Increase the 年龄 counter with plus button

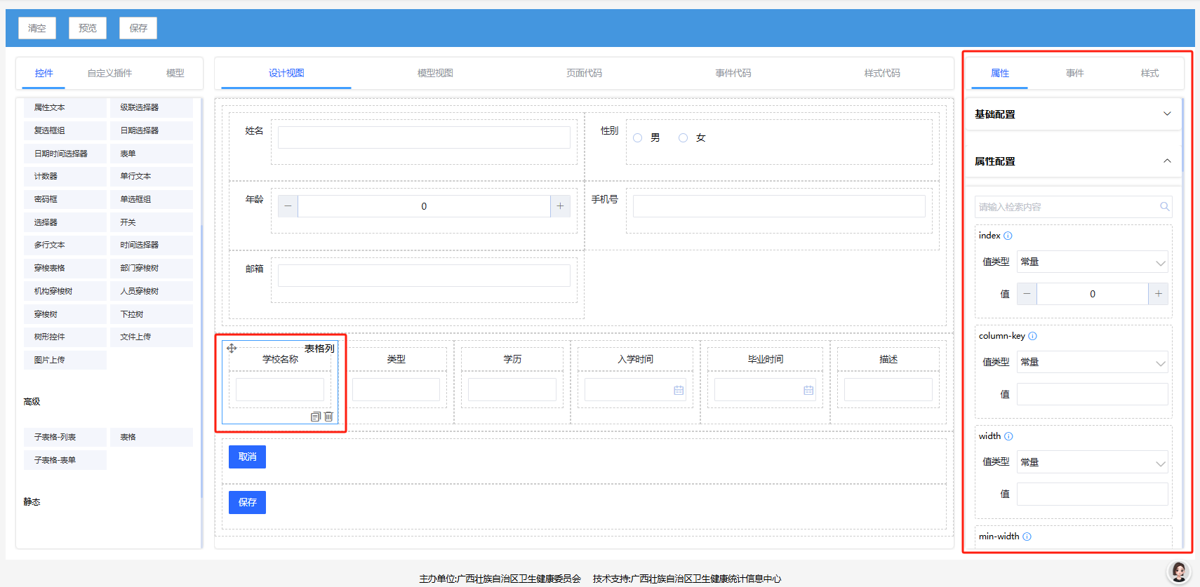(560, 206)
